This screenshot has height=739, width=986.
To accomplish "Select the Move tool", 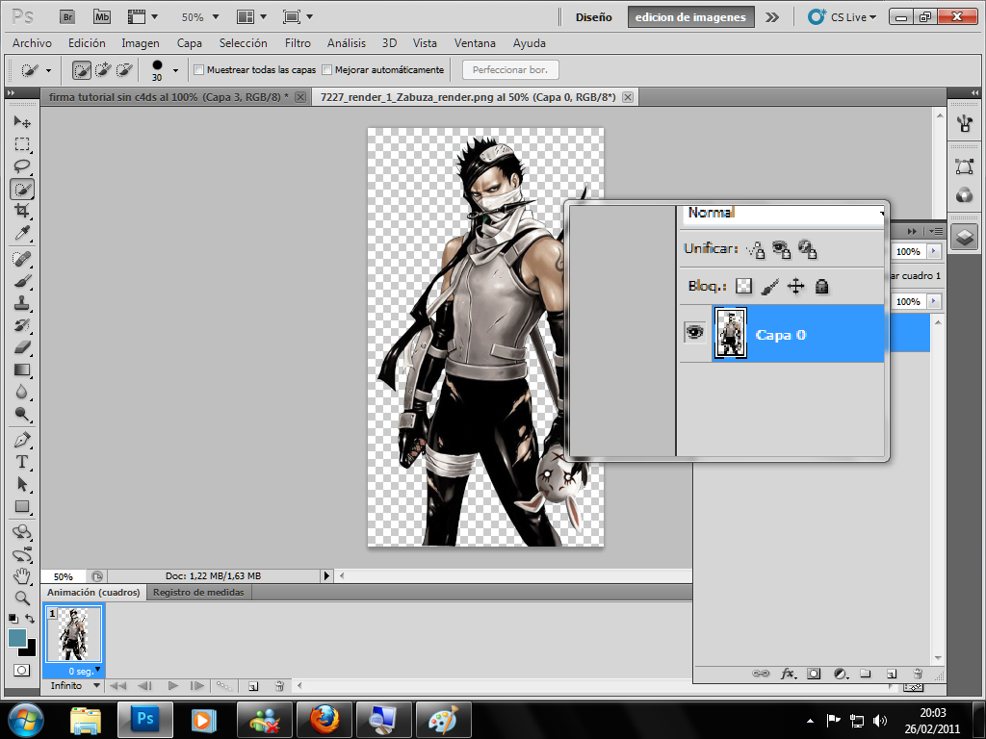I will tap(22, 121).
